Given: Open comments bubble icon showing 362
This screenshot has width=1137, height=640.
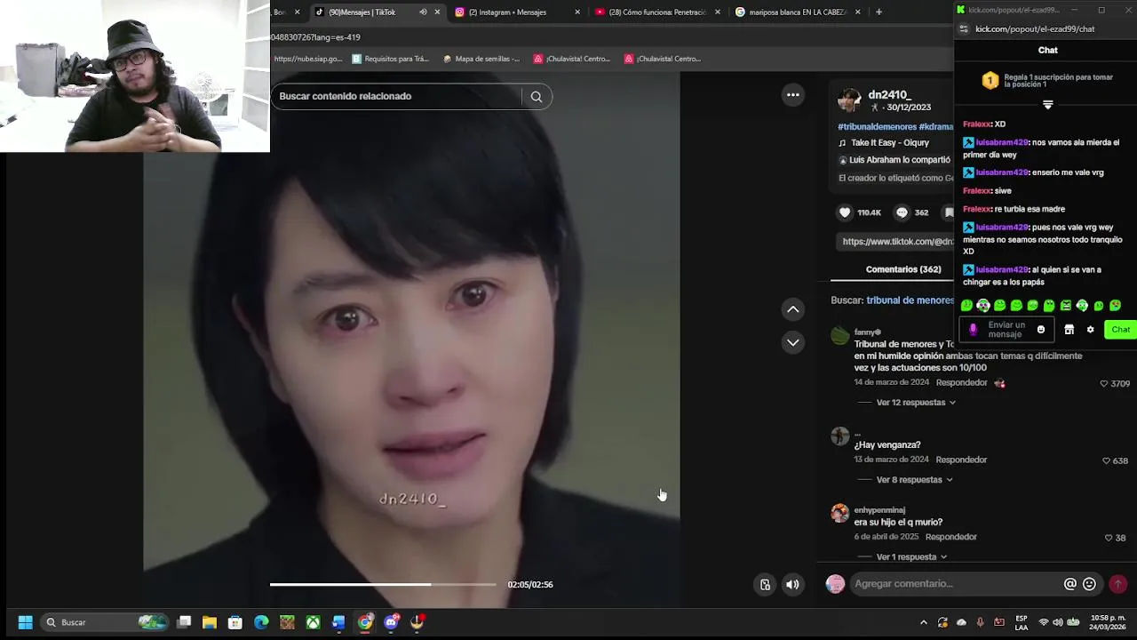Looking at the screenshot, I should coord(902,212).
